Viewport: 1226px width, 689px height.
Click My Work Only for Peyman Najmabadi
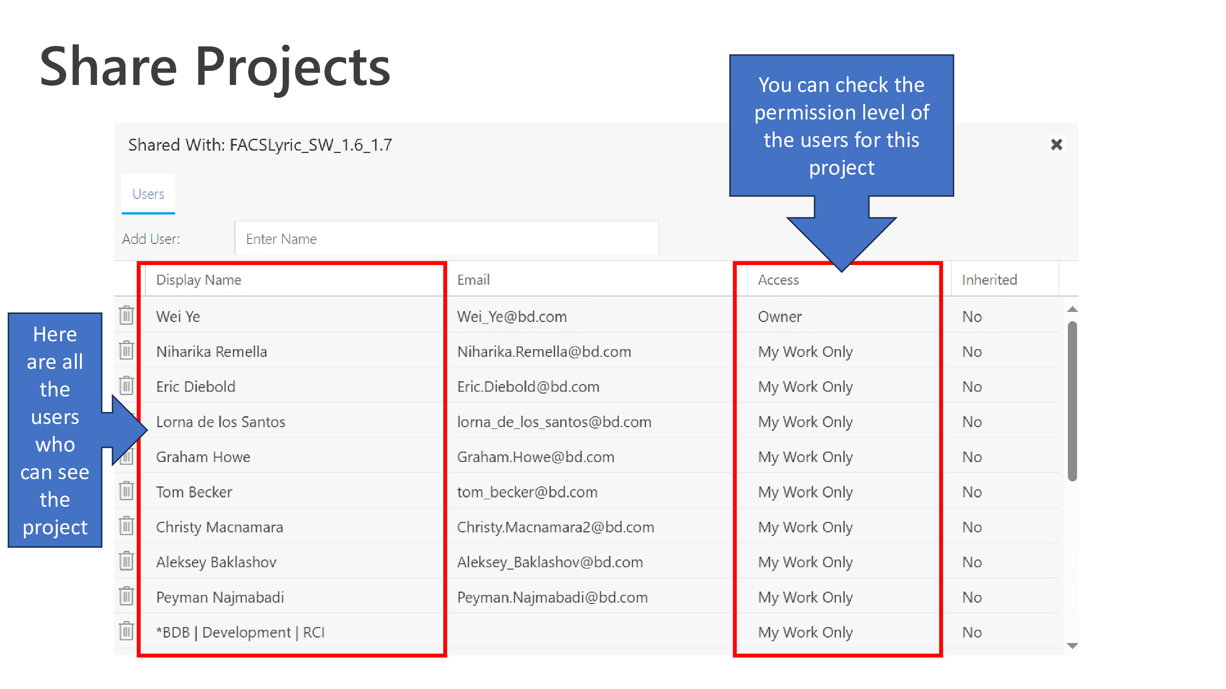click(805, 598)
